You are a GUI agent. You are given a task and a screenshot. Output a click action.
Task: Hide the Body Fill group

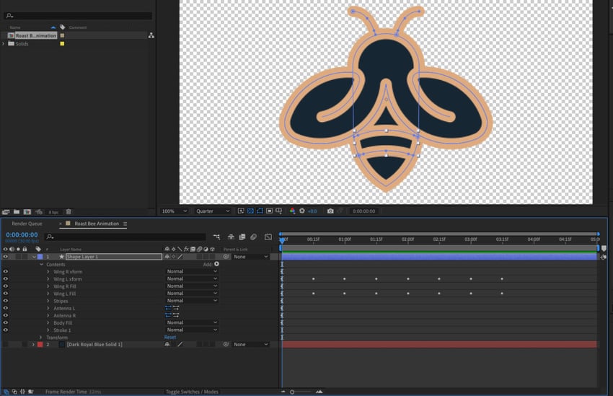[6, 323]
